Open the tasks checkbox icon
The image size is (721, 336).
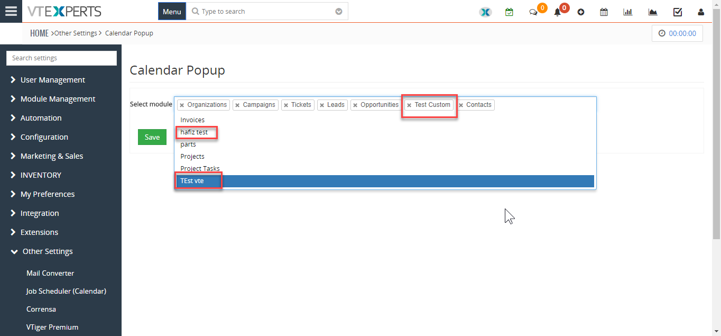tap(678, 12)
